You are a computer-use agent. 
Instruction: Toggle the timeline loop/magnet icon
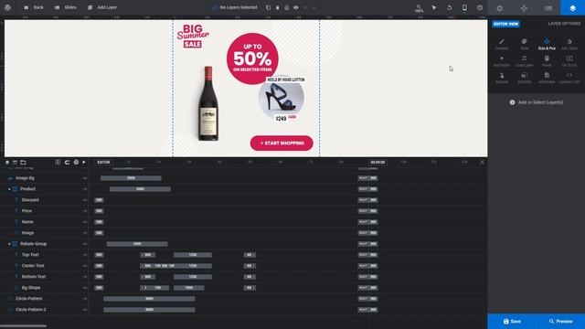(67, 163)
